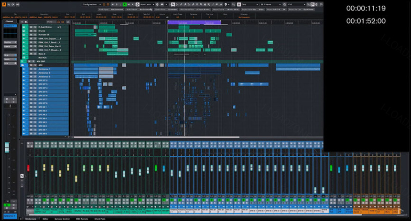The width and height of the screenshot is (411, 221).
Task: Switch to the Chord Pads tab
Action: [x=99, y=219]
